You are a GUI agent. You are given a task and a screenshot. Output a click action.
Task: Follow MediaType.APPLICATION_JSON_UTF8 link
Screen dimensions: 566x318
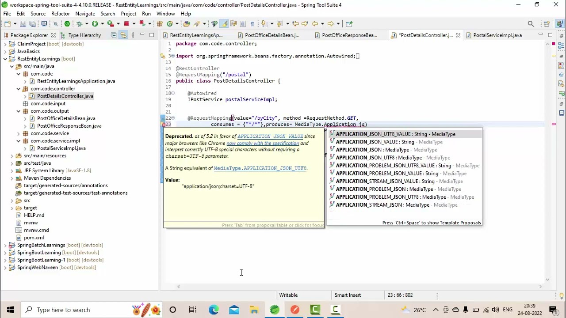click(260, 168)
